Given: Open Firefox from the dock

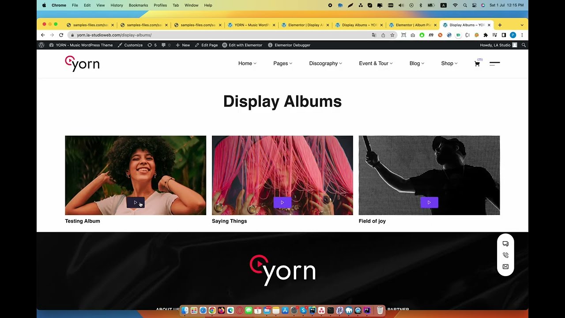Looking at the screenshot, I should [221, 310].
